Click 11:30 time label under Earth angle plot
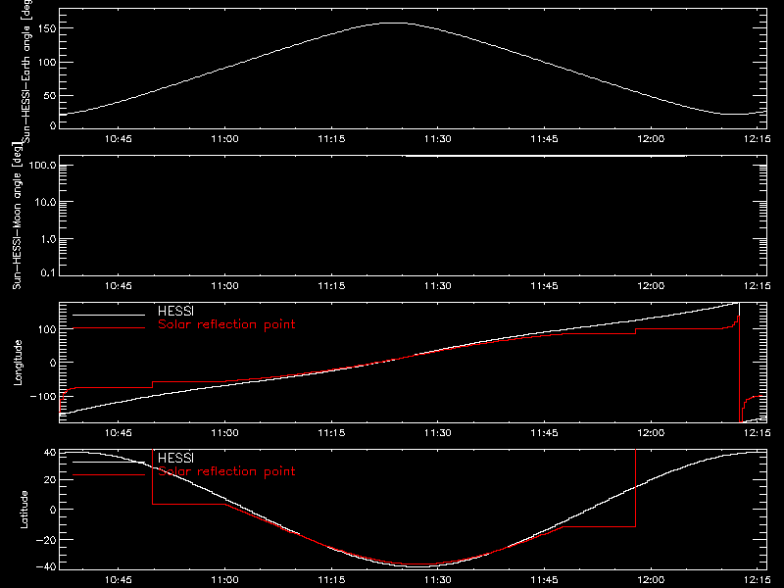784x588 pixels. 437,139
